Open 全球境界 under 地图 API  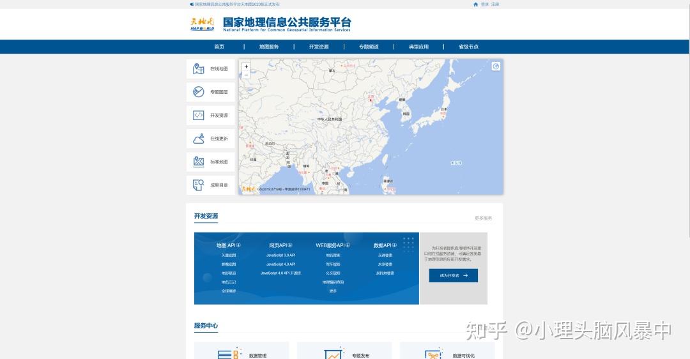(x=229, y=291)
